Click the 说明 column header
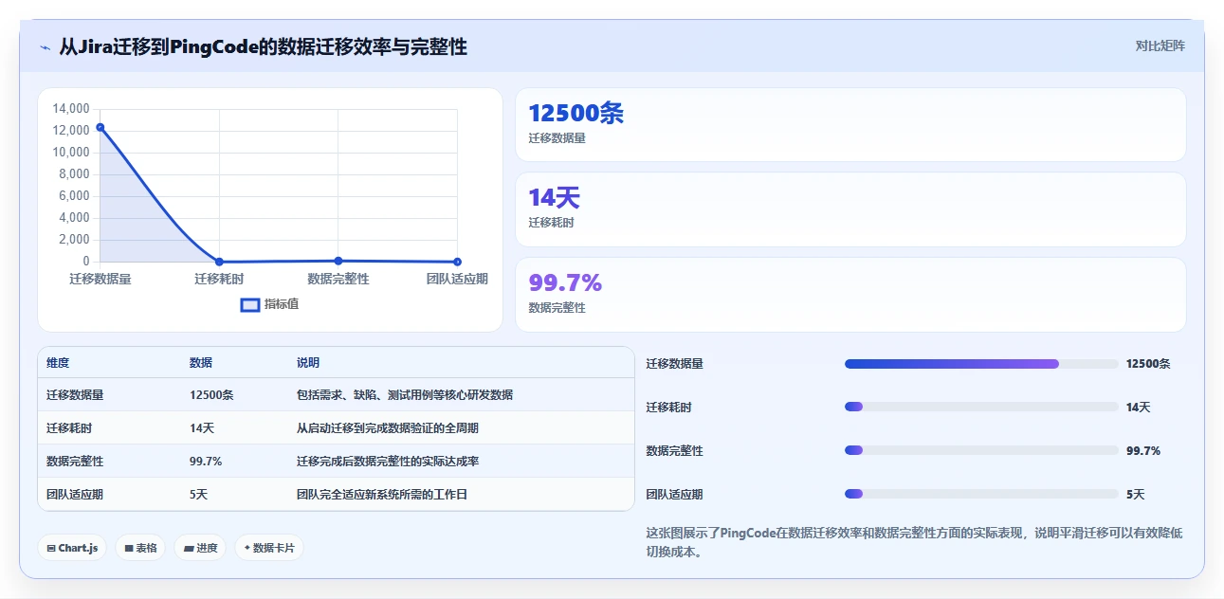Viewport: 1224px width, 599px height. pyautogui.click(x=308, y=363)
